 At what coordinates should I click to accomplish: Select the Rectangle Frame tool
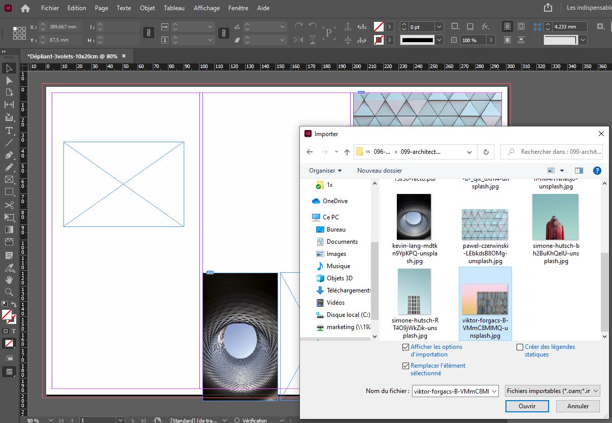[x=9, y=179]
